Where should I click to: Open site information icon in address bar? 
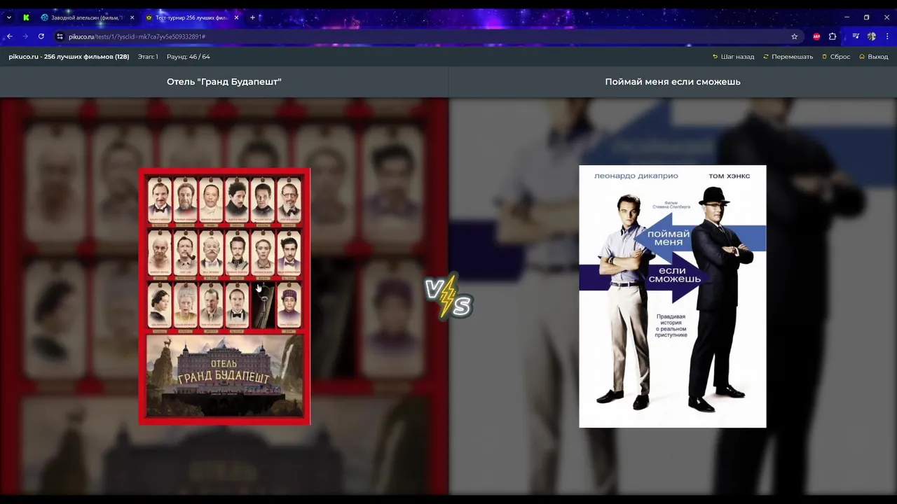pyautogui.click(x=60, y=36)
